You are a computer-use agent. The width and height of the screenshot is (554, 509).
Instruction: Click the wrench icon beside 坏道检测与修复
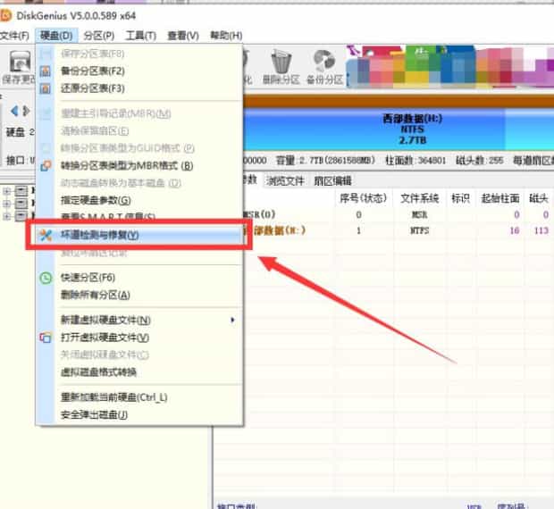point(46,235)
